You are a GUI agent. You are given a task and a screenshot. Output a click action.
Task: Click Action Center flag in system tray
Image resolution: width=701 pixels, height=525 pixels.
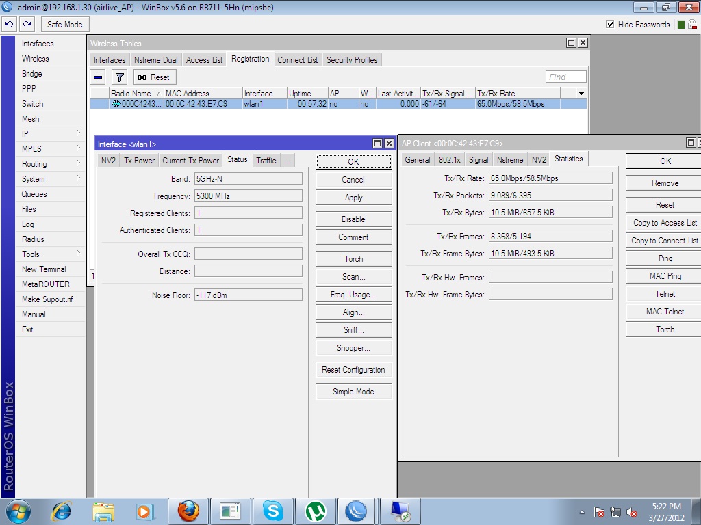tap(598, 512)
